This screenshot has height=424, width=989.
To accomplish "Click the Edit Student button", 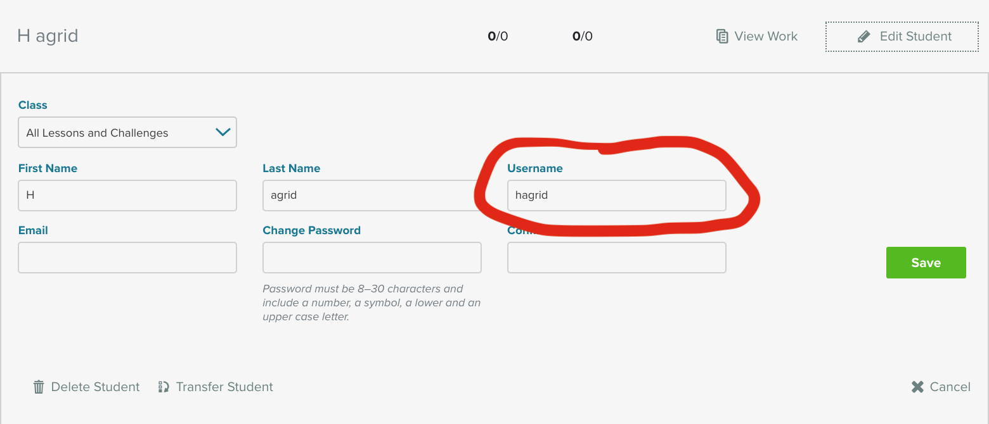I will coord(902,36).
